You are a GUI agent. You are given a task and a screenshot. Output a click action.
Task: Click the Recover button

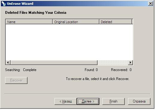pos(16,80)
